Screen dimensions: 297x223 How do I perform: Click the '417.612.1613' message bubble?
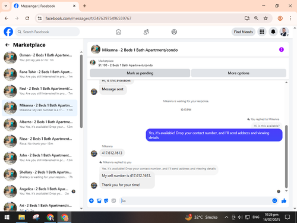112,153
